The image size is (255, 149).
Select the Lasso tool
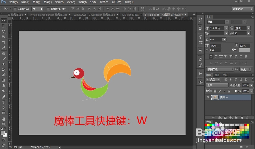click(4, 32)
